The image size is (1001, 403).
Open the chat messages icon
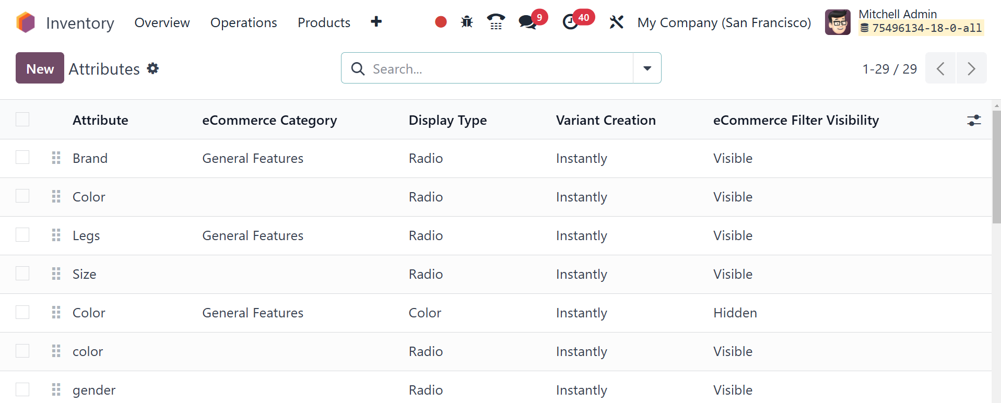pyautogui.click(x=527, y=22)
